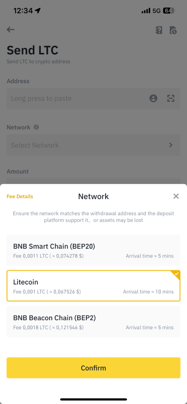187x404 pixels.
Task: Confirm the selected network
Action: click(x=93, y=368)
